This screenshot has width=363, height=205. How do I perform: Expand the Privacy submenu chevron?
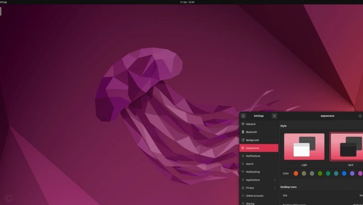275,188
